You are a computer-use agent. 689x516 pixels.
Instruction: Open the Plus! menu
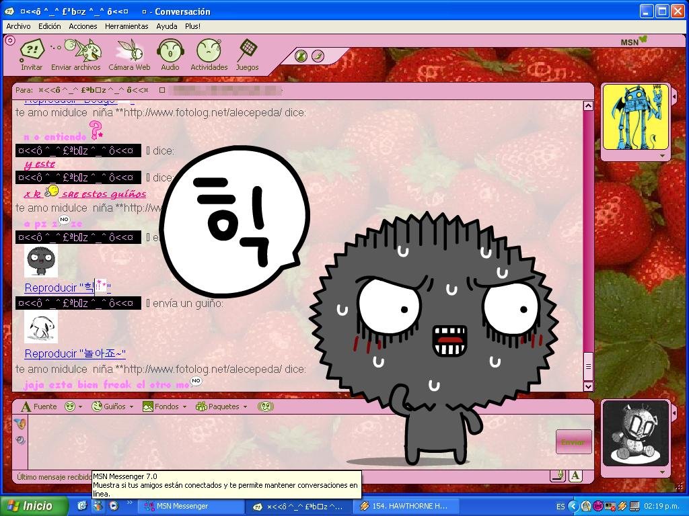click(x=193, y=26)
